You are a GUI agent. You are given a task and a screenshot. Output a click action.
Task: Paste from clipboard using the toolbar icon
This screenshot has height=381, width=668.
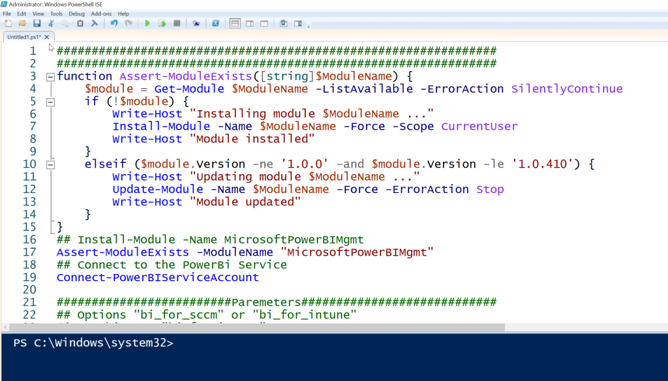coord(80,23)
